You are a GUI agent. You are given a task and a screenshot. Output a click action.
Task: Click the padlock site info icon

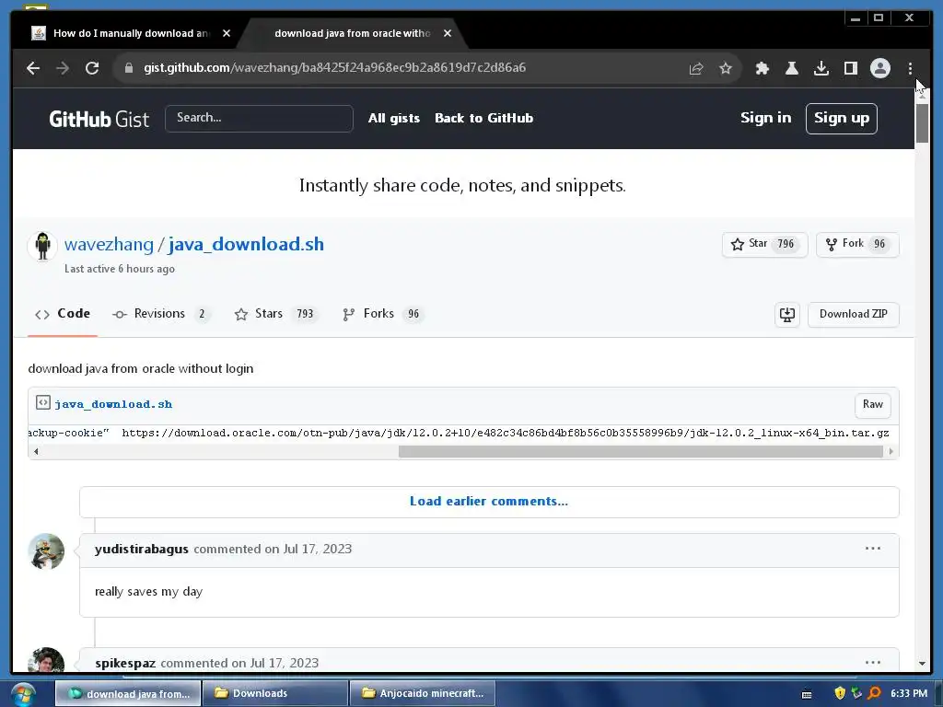(128, 68)
